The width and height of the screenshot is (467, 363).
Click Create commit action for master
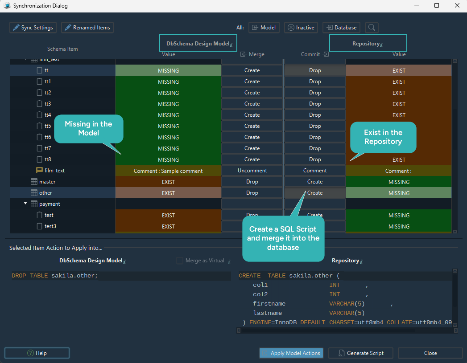(315, 182)
